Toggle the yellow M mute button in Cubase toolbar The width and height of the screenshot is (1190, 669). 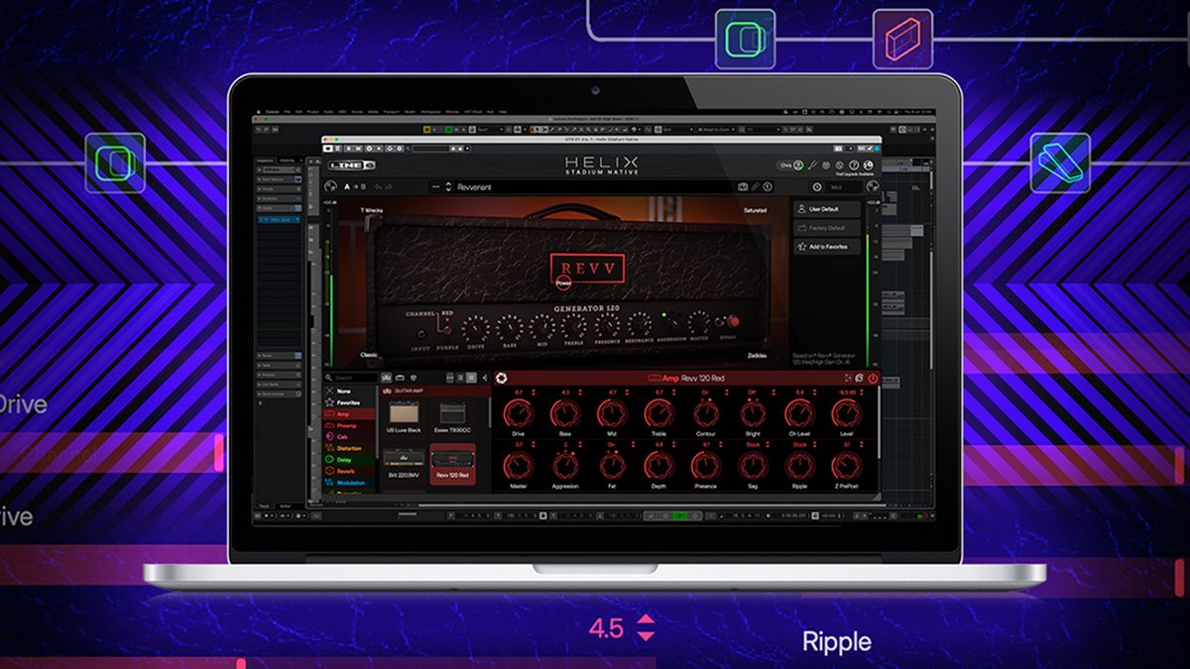[x=427, y=129]
